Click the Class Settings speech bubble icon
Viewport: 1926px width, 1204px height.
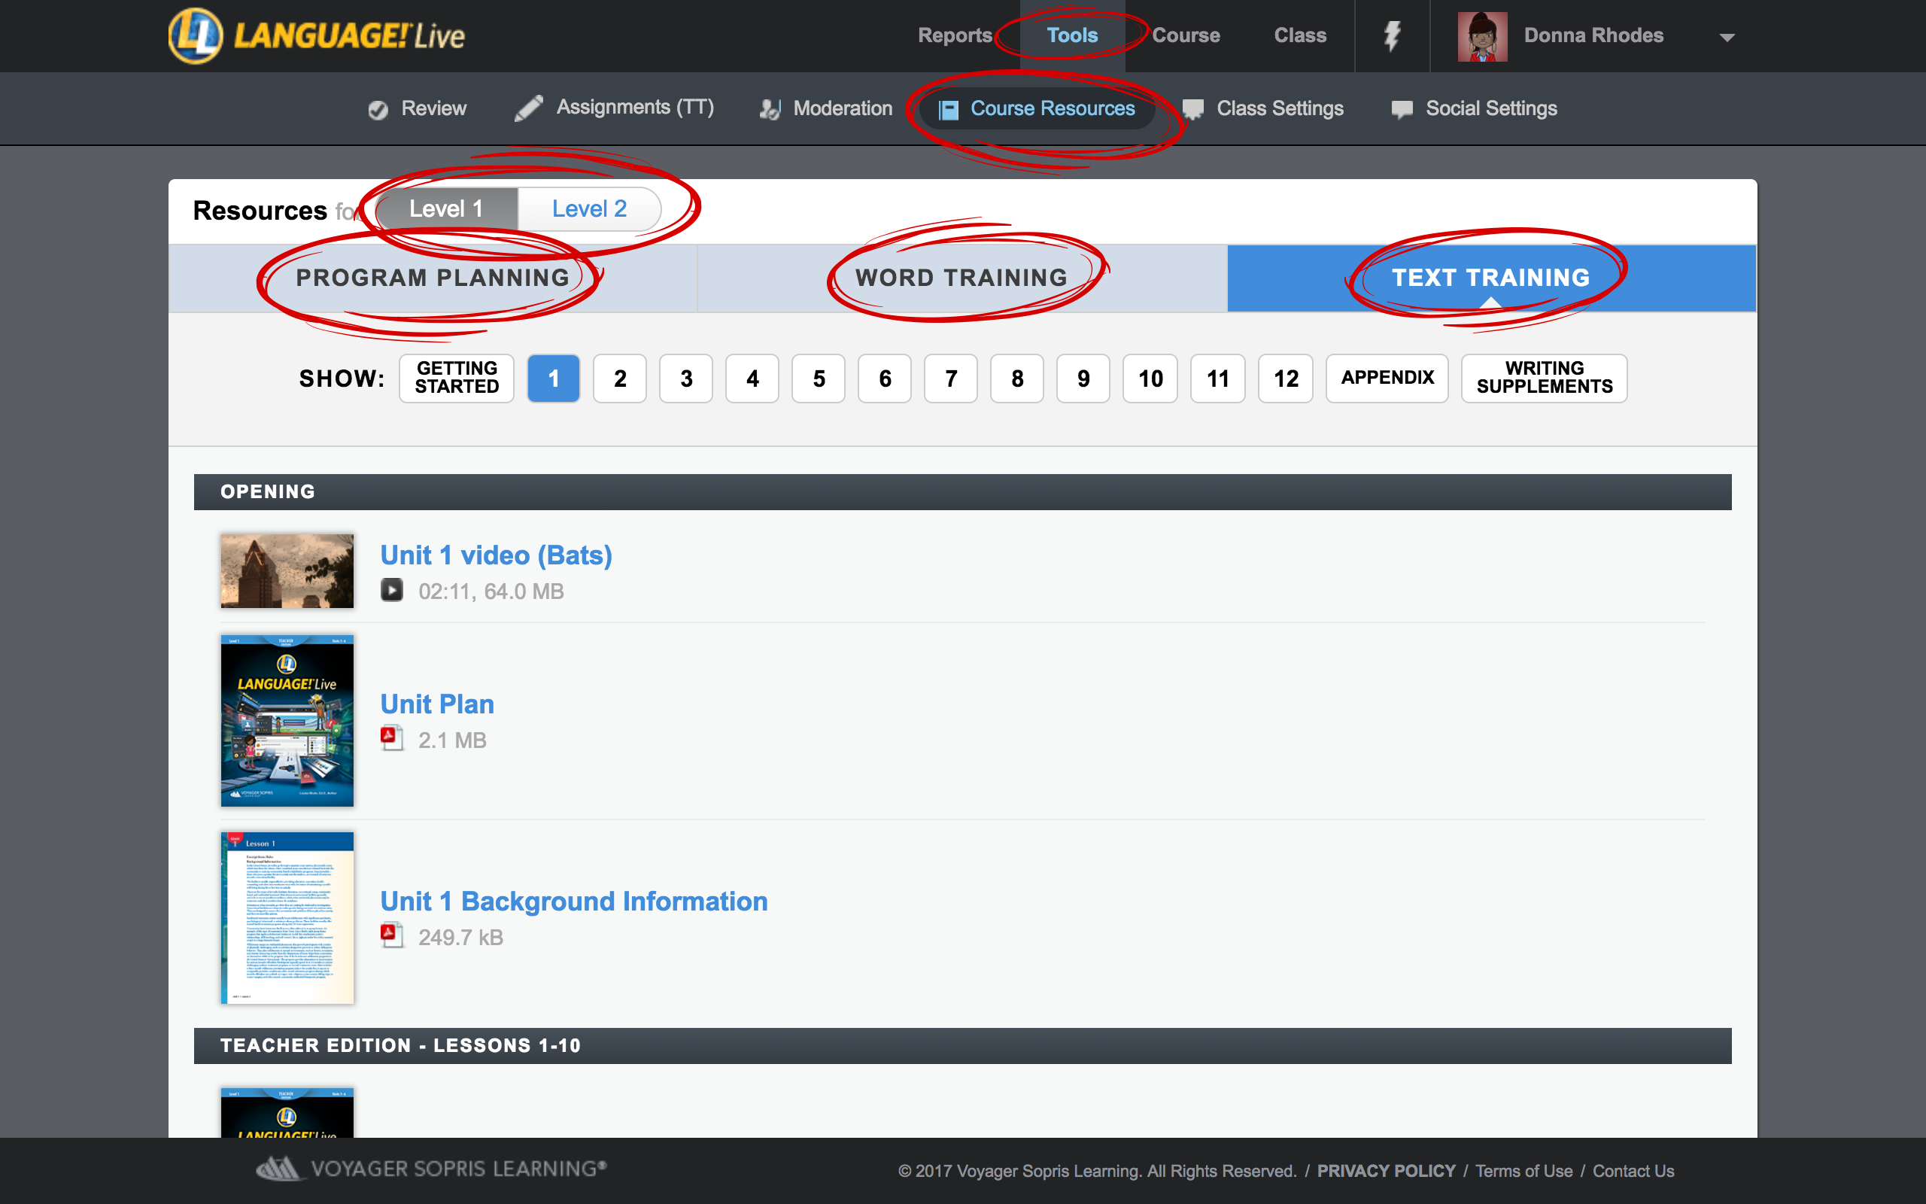click(1193, 109)
